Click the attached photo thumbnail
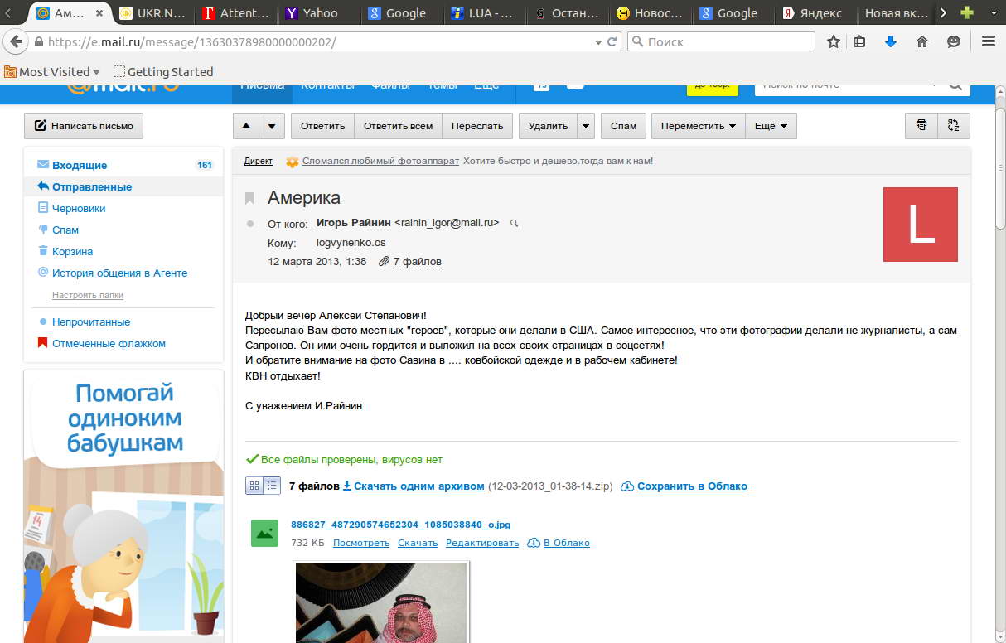This screenshot has width=1006, height=643. [380, 603]
